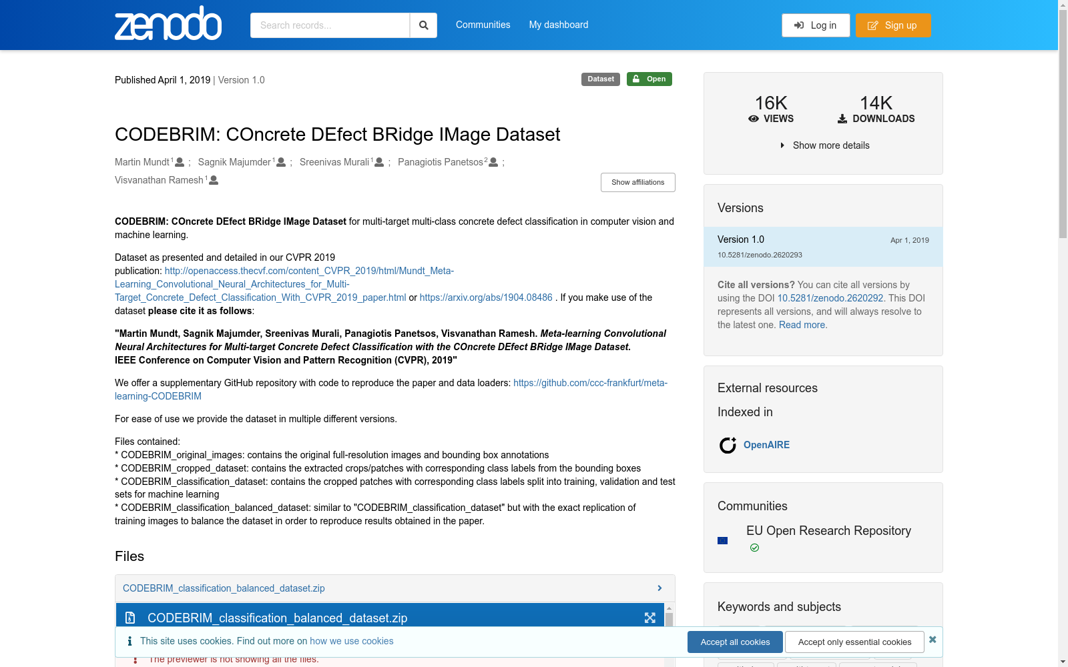Image resolution: width=1068 pixels, height=667 pixels.
Task: Expand CODEBRIM_classification_balanced_dataset.zip file panel
Action: (x=395, y=588)
